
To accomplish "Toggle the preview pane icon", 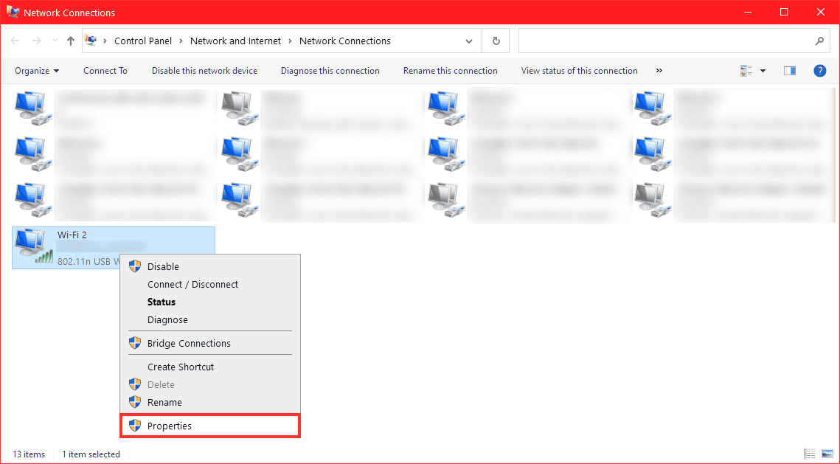I will 790,71.
